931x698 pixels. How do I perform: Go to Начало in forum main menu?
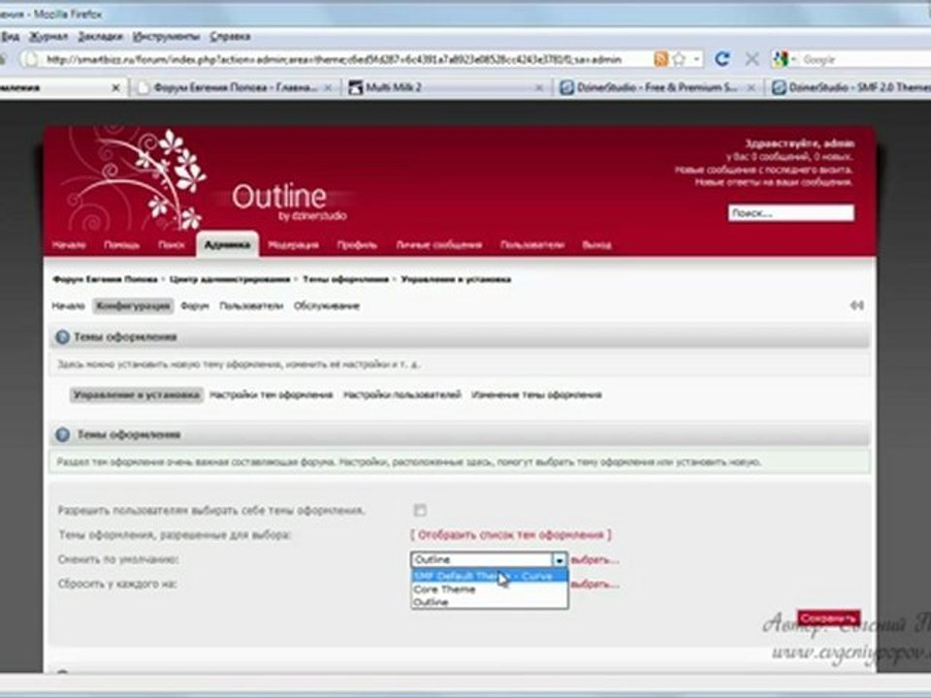click(x=69, y=244)
